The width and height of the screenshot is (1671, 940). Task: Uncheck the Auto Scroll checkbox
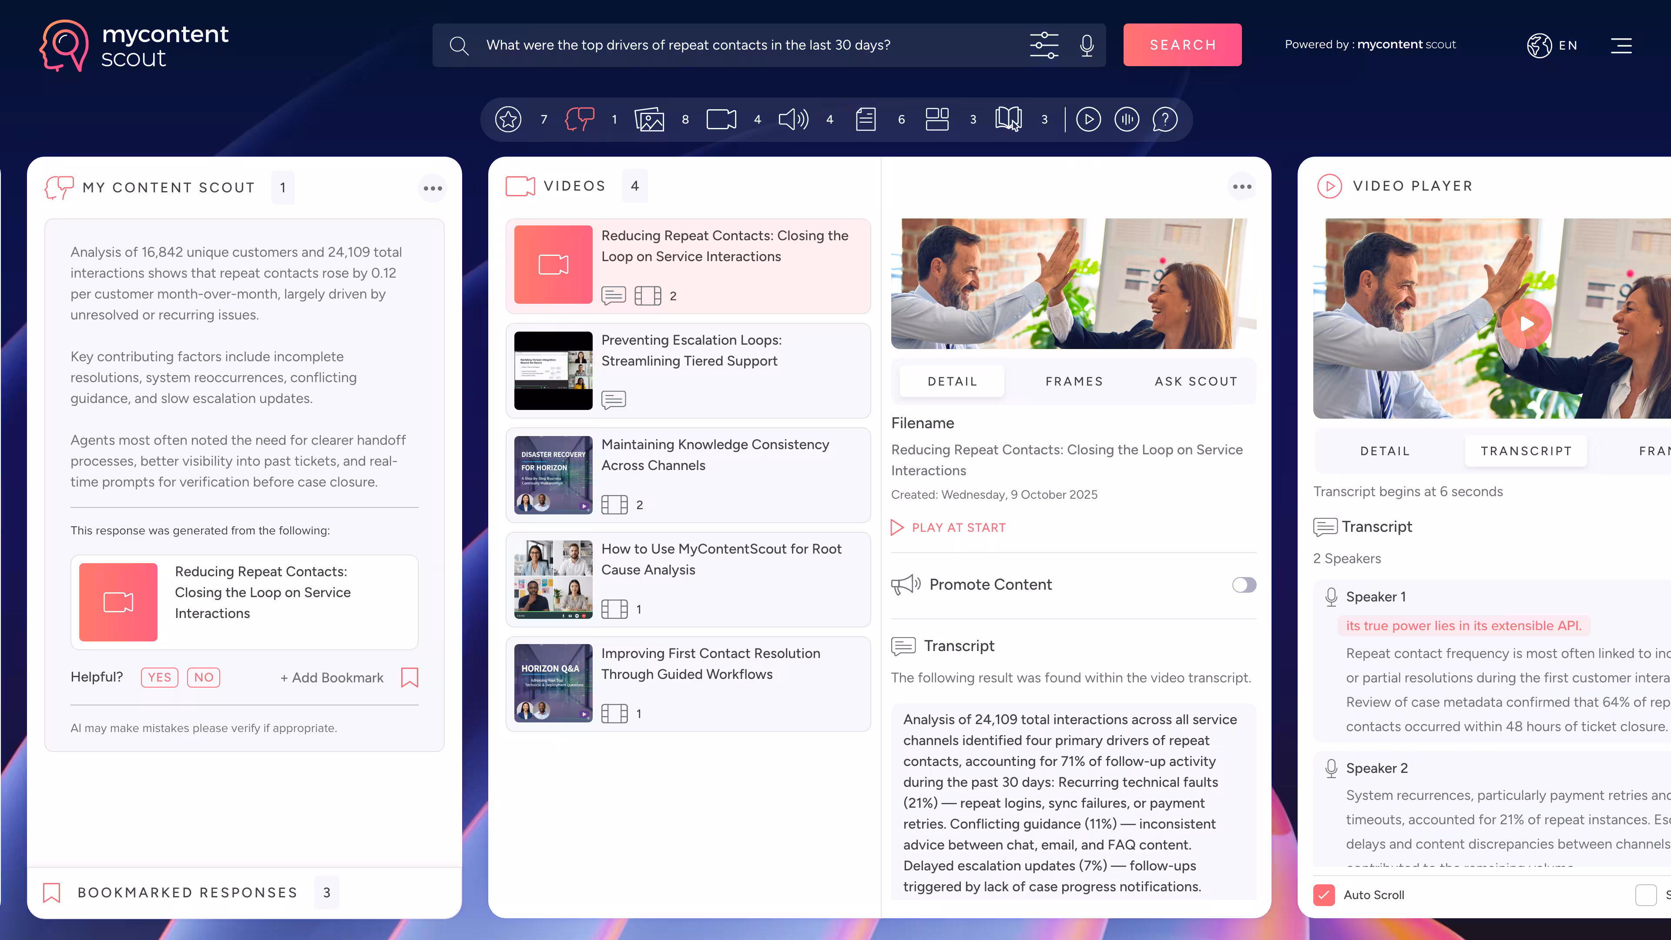pyautogui.click(x=1324, y=895)
